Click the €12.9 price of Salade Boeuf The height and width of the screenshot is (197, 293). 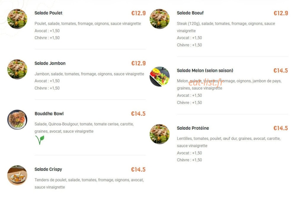281,13
